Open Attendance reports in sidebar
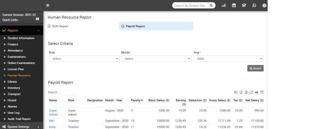 click(x=15, y=51)
